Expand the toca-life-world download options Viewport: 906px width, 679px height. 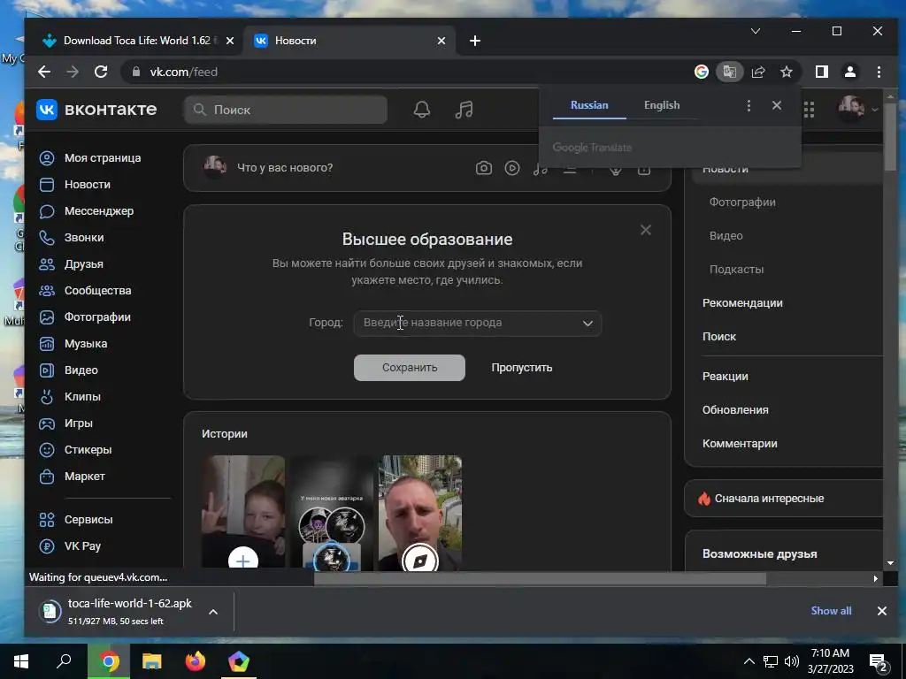(213, 612)
